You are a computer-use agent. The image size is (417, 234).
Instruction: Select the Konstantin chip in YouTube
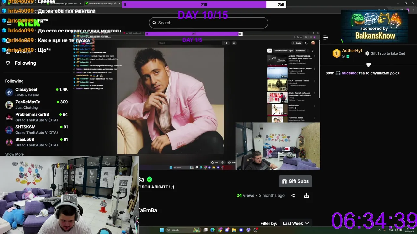pyautogui.click(x=300, y=51)
